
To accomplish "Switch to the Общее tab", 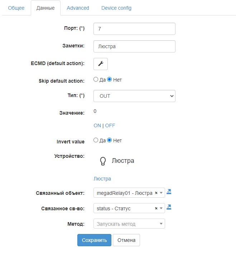I will click(x=16, y=8).
